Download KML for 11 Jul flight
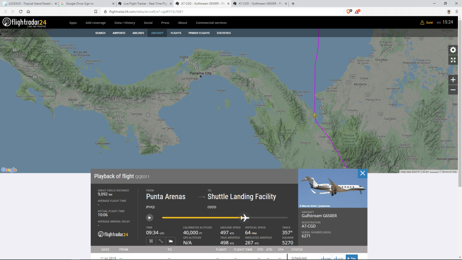The image size is (462, 260). coord(326,258)
